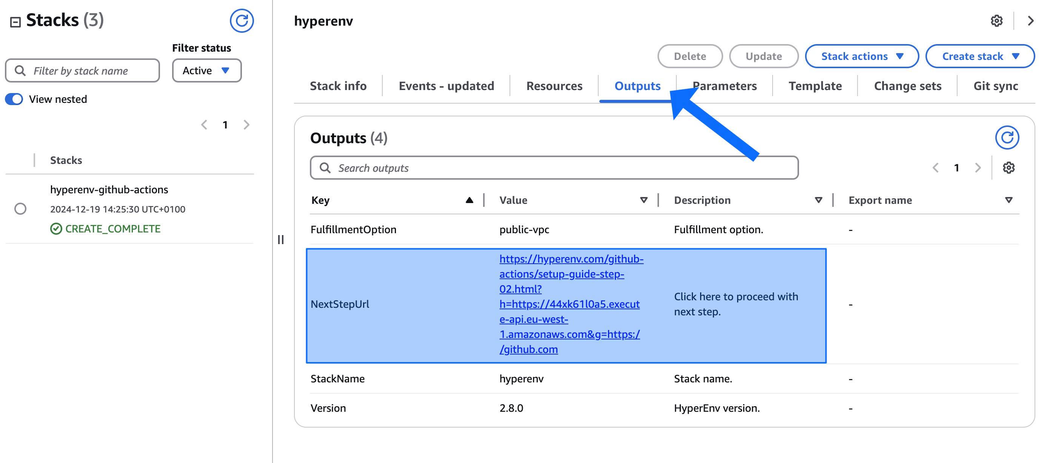Click the top-right chevron arrow next to gear

1030,21
